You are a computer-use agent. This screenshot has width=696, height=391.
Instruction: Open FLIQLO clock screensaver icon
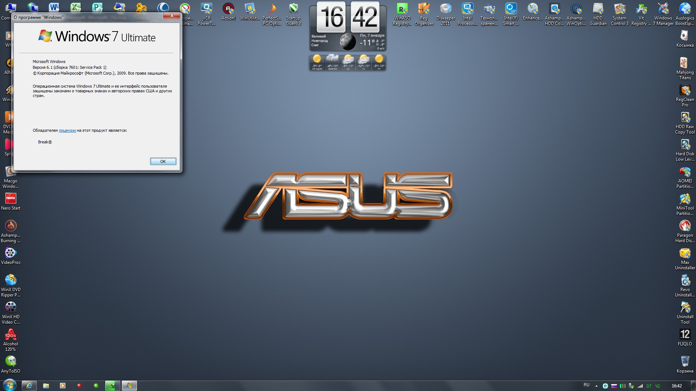tap(685, 338)
